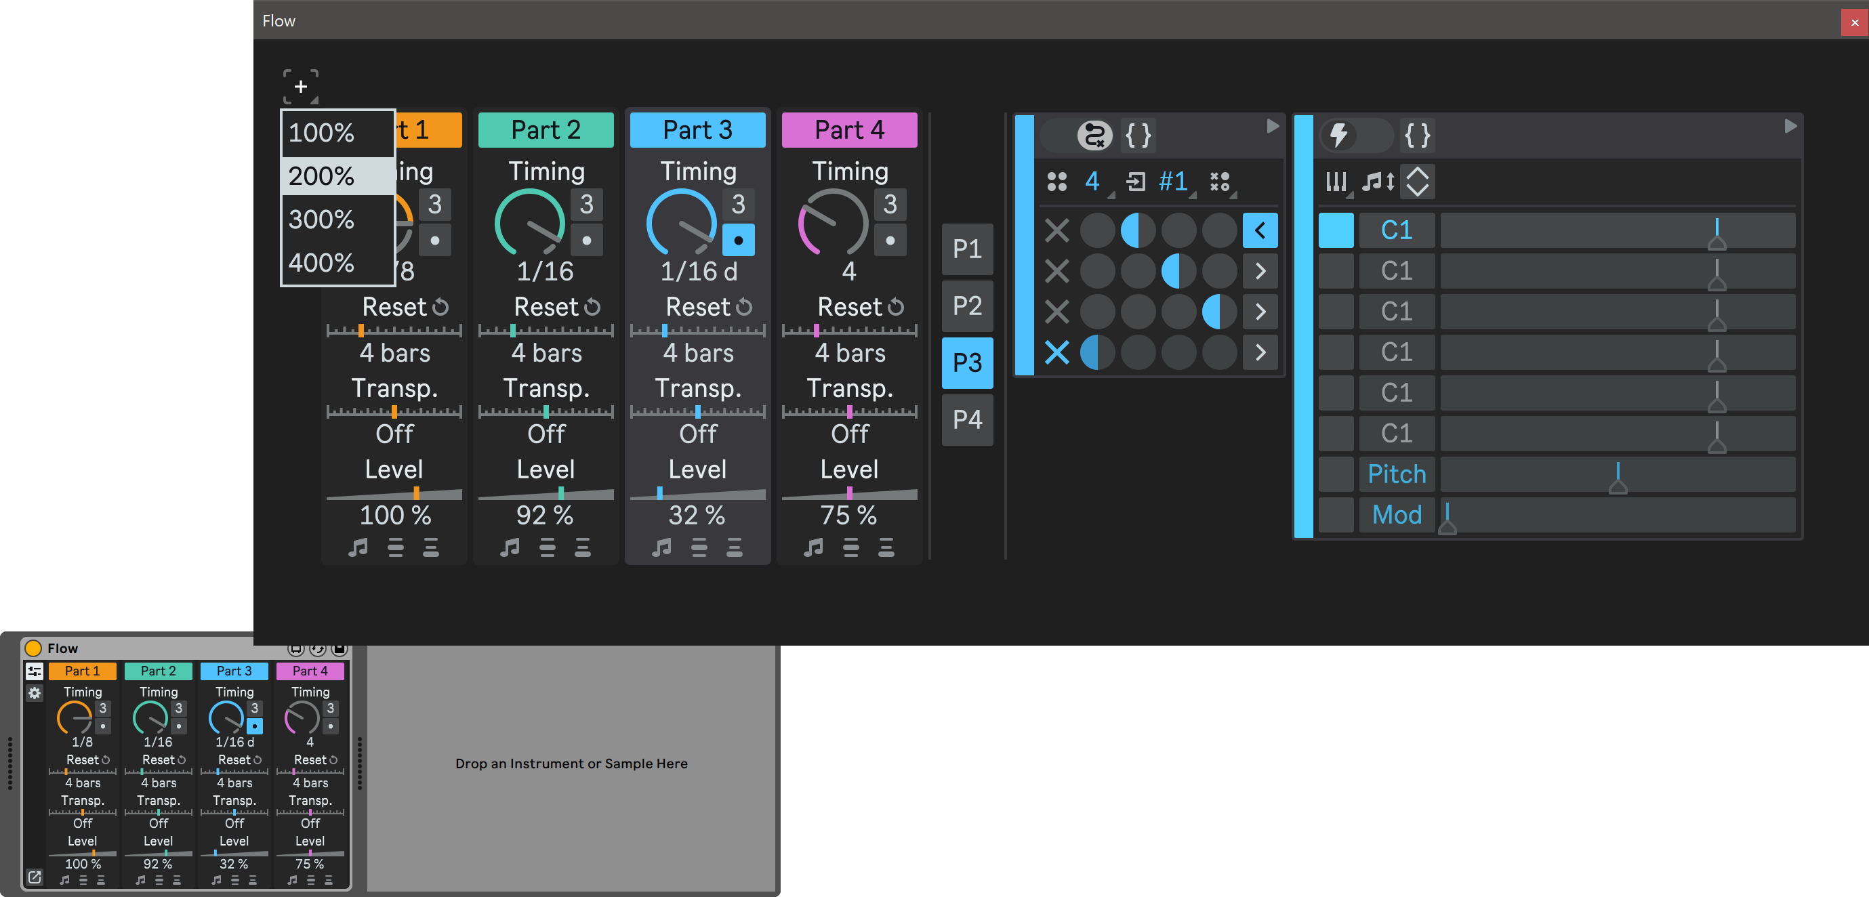Screen dimensions: 1869x897
Task: Click the note C1 in the piano roll
Action: [x=1397, y=230]
